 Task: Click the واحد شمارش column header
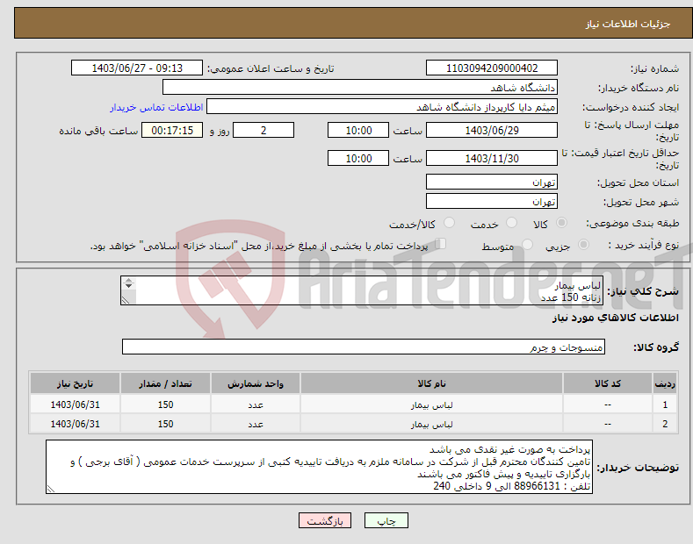(256, 383)
